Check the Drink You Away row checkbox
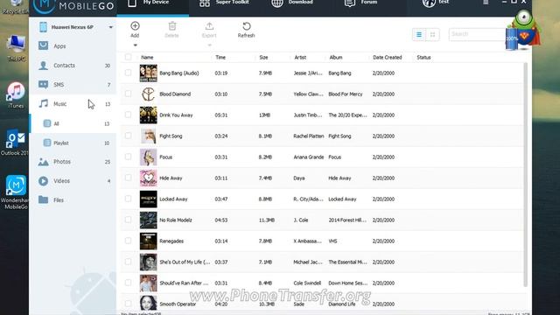Screen dimensions: 560x315 click(129, 115)
